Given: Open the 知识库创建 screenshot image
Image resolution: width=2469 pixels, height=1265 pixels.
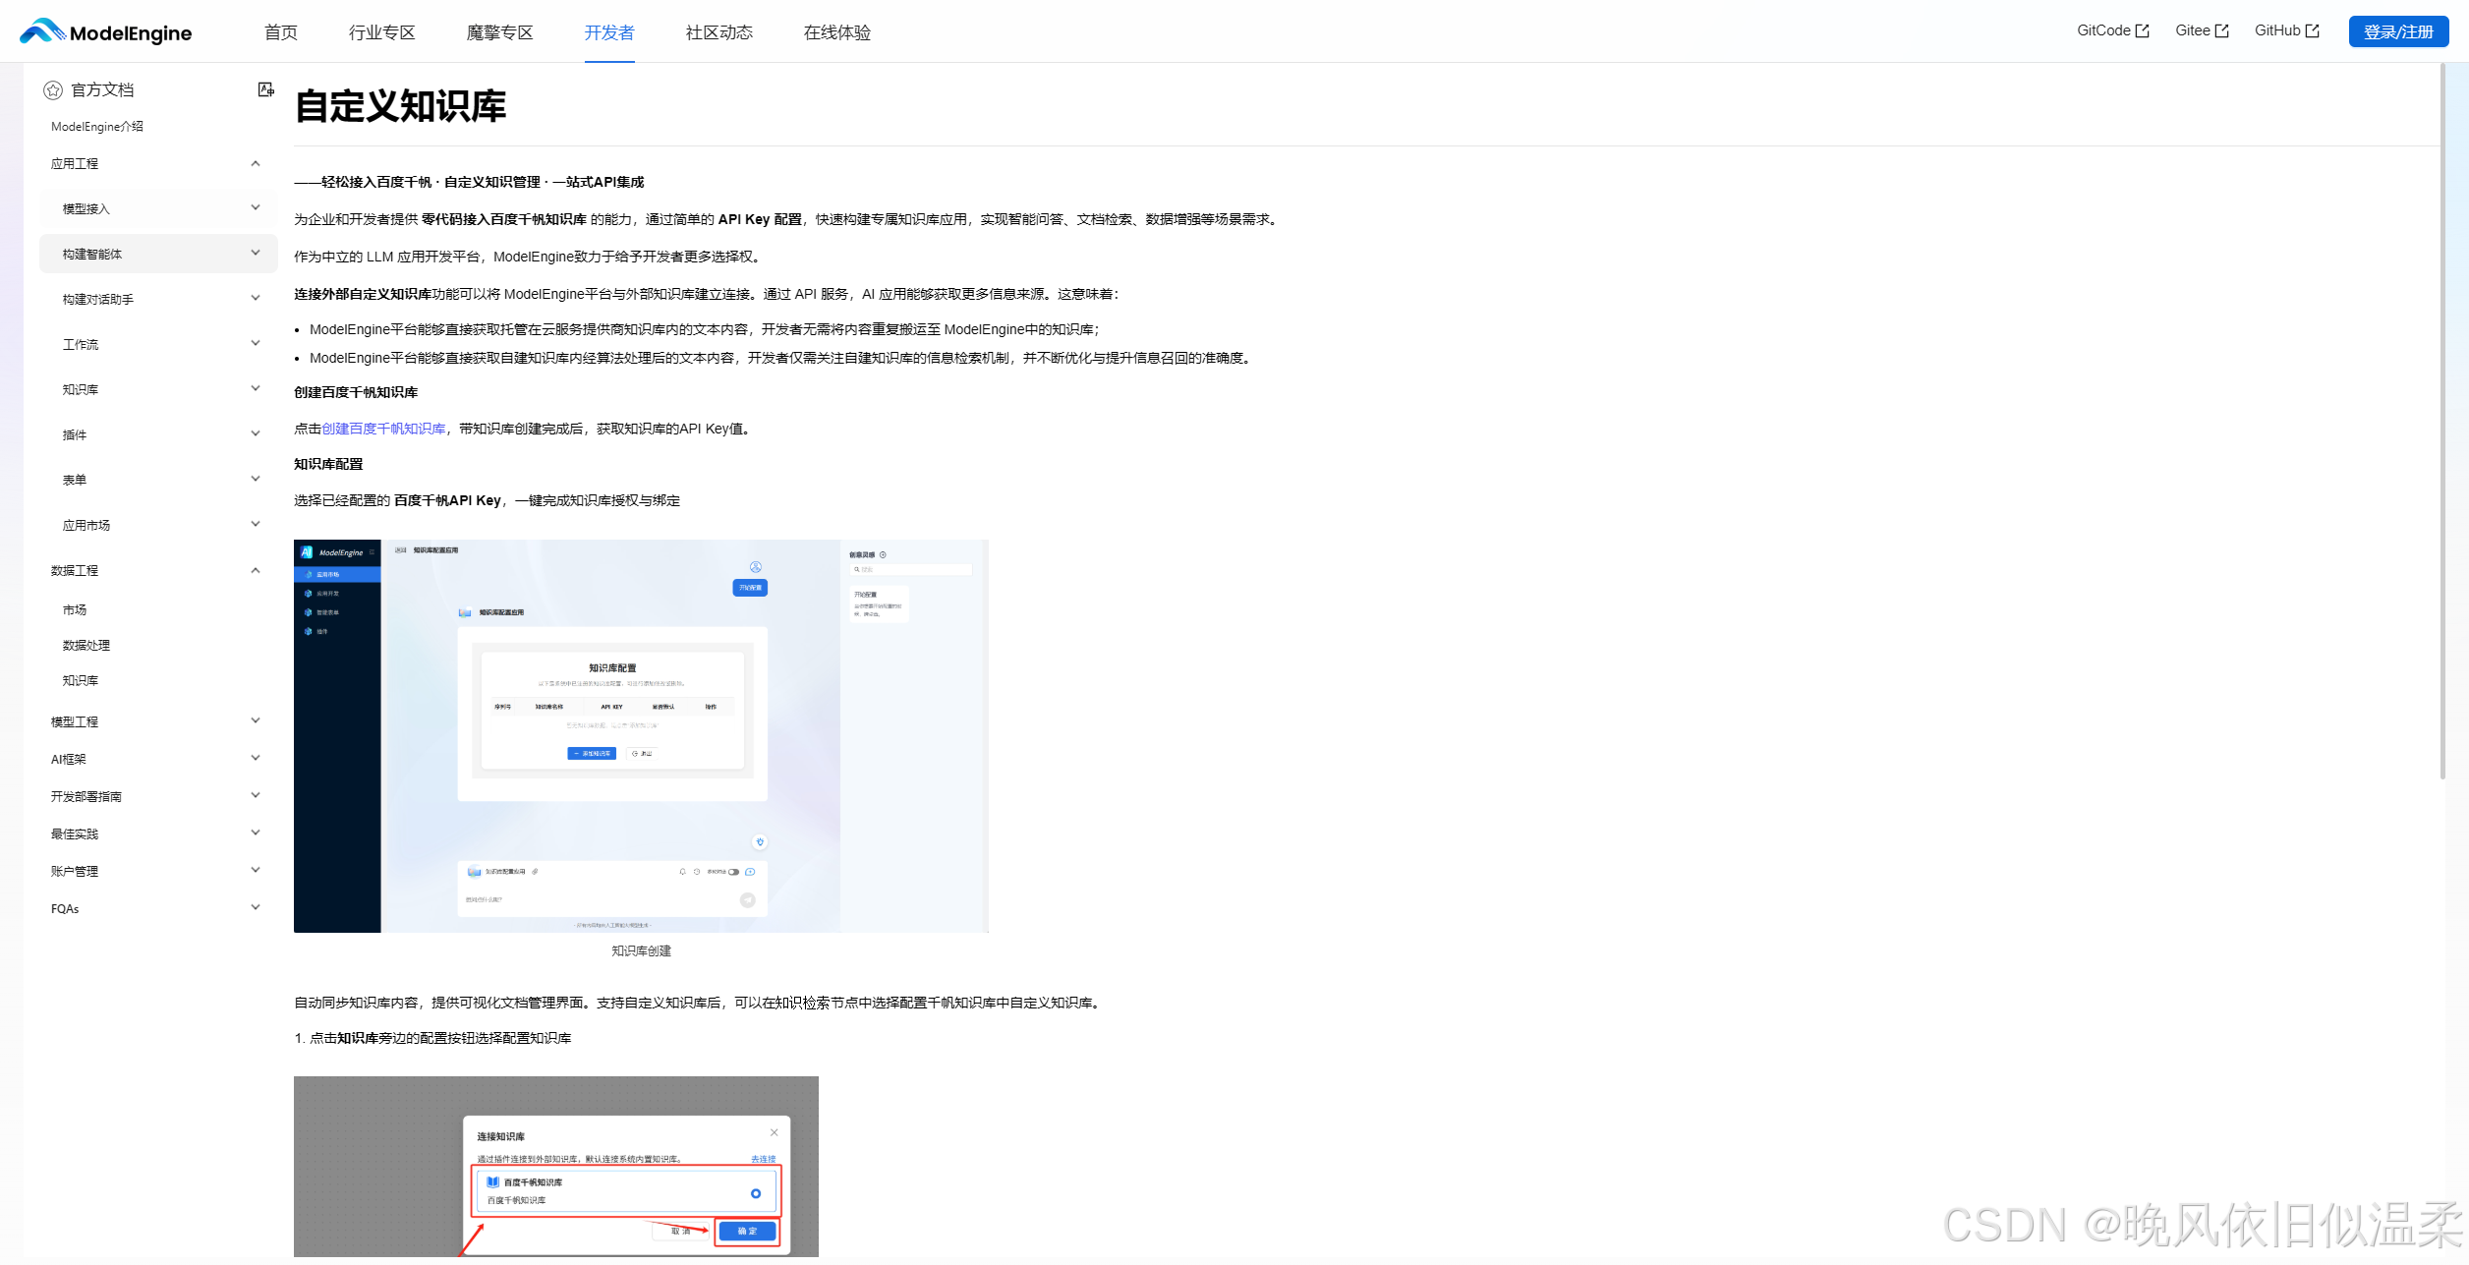Looking at the screenshot, I should [x=641, y=735].
